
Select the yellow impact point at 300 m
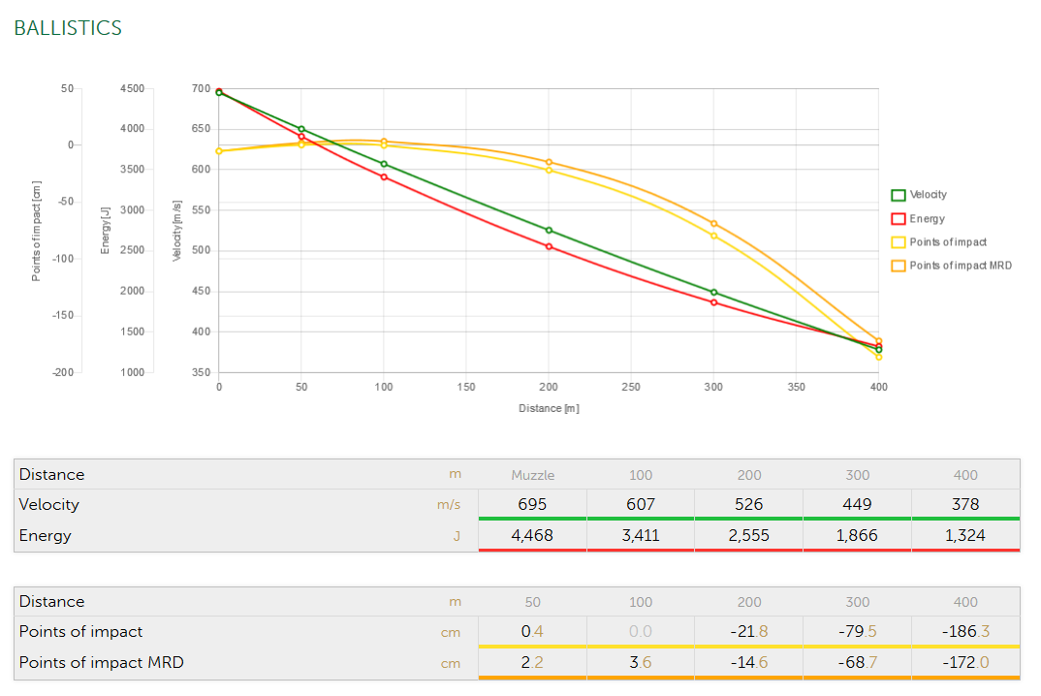pyautogui.click(x=713, y=236)
